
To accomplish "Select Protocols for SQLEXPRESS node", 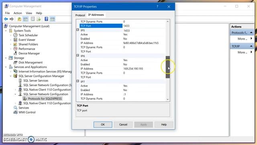I will tap(45, 99).
